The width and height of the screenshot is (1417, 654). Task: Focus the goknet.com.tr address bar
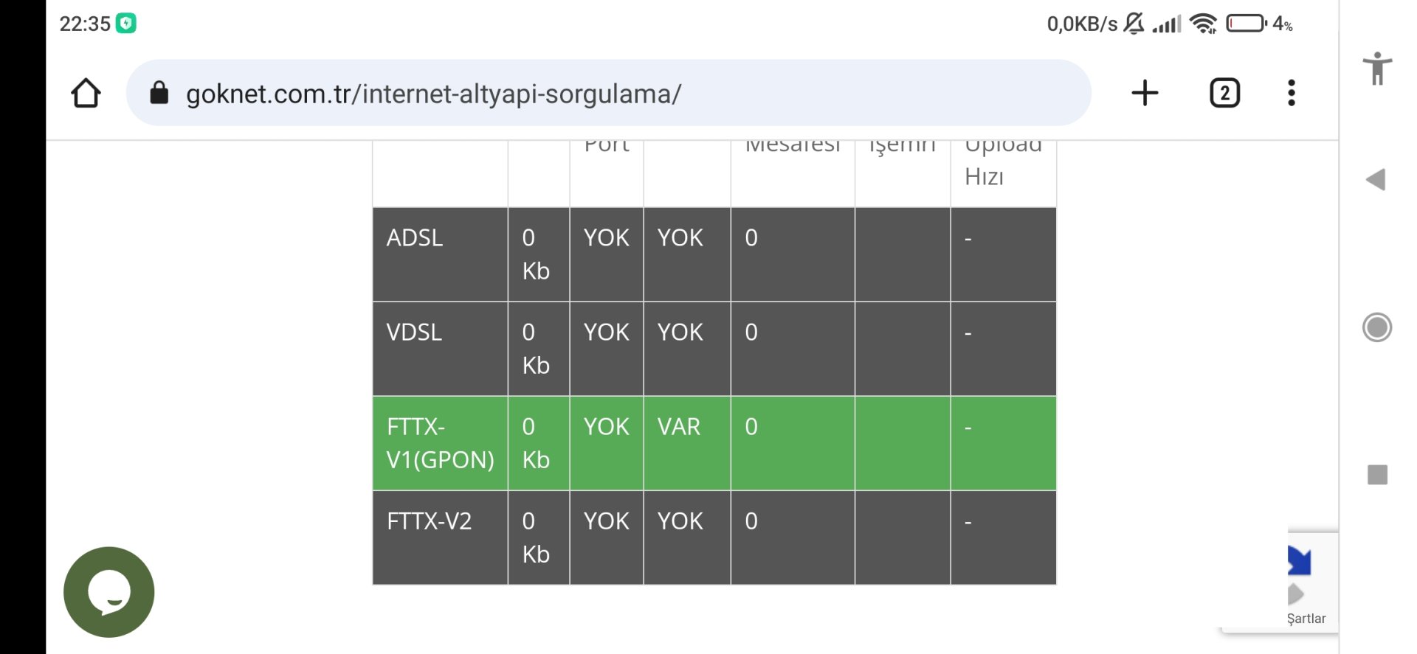point(517,94)
